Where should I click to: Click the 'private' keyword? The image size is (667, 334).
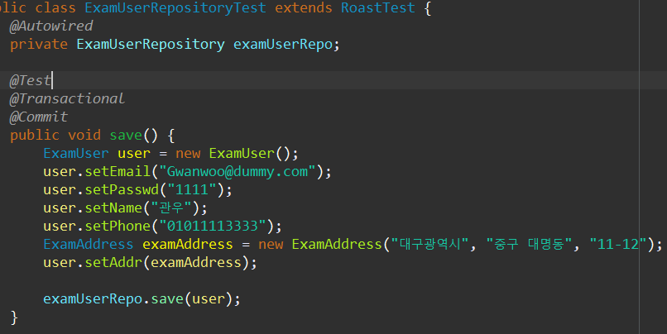39,44
